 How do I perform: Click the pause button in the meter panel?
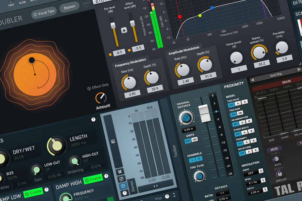coord(120,172)
